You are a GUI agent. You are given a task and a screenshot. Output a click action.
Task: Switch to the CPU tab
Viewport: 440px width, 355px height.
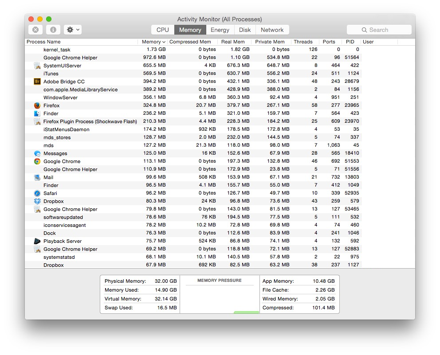163,30
